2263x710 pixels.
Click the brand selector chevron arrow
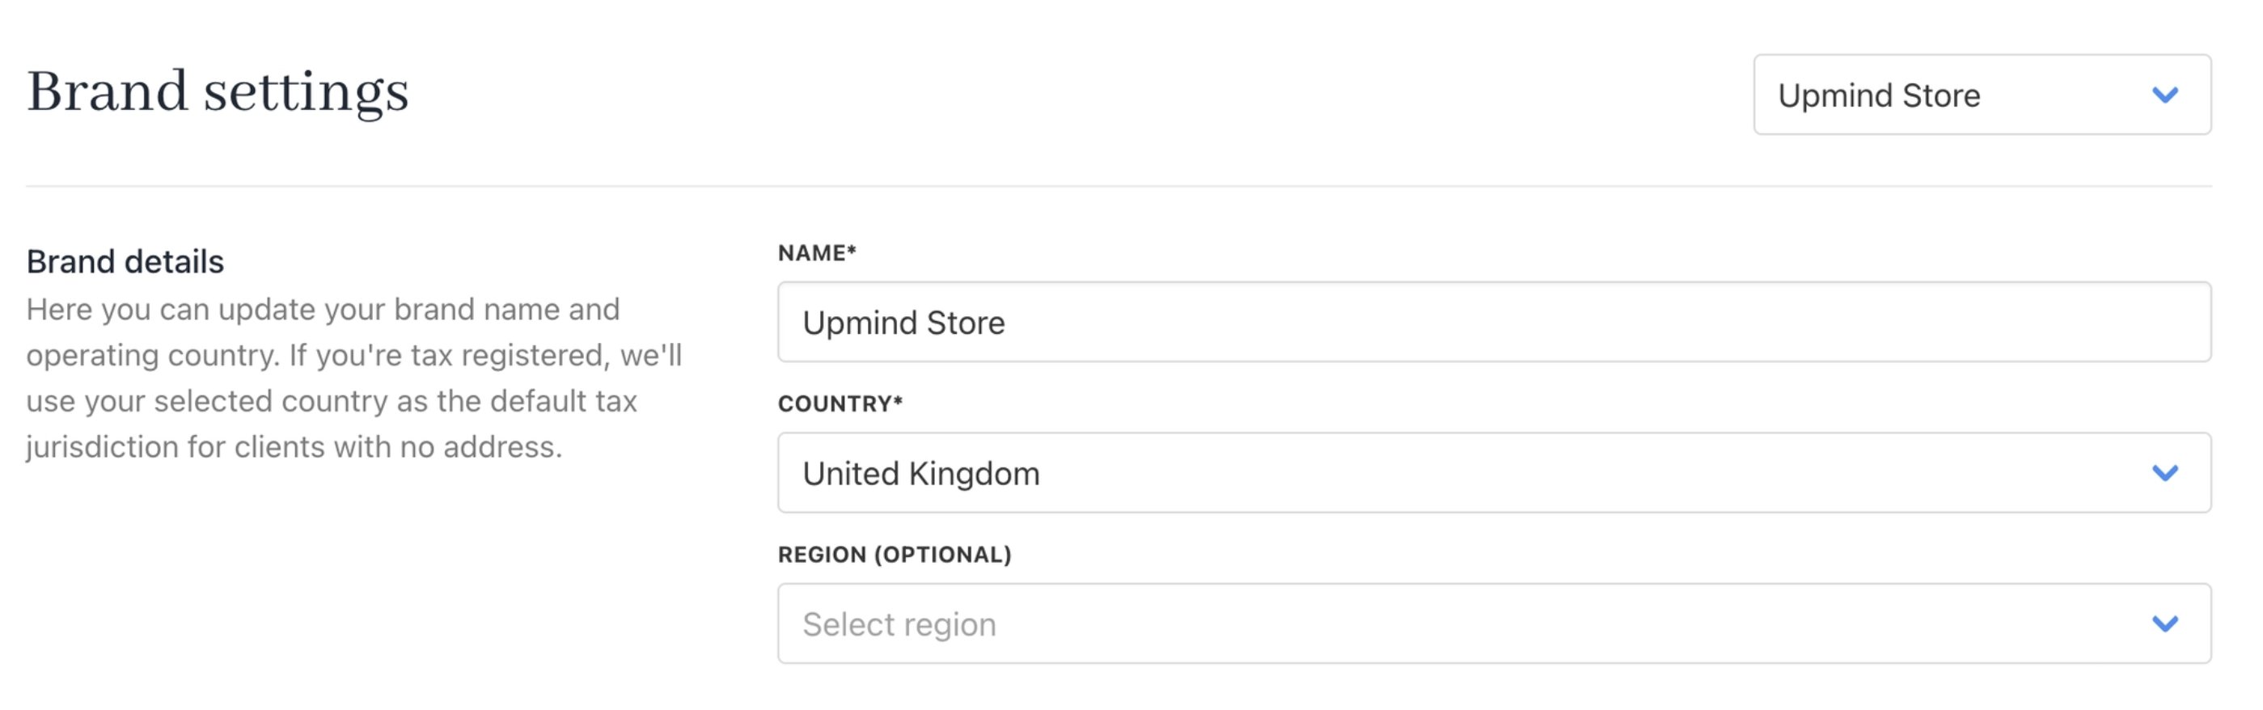point(2164,95)
